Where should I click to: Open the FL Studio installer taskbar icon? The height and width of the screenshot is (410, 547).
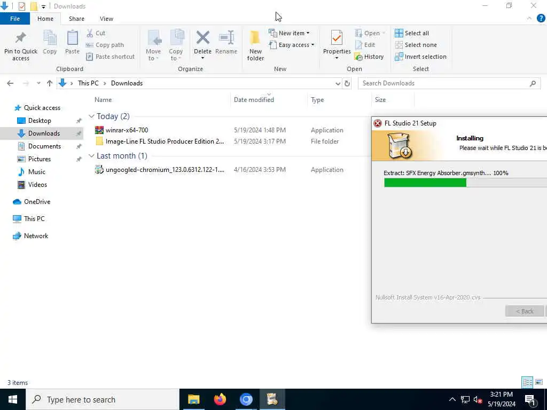point(272,399)
